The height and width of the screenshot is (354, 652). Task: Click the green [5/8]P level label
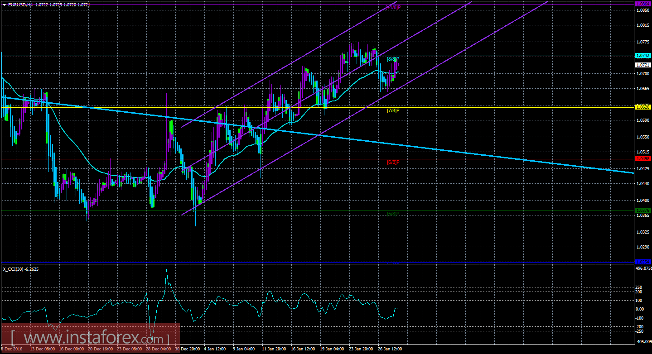(393, 213)
